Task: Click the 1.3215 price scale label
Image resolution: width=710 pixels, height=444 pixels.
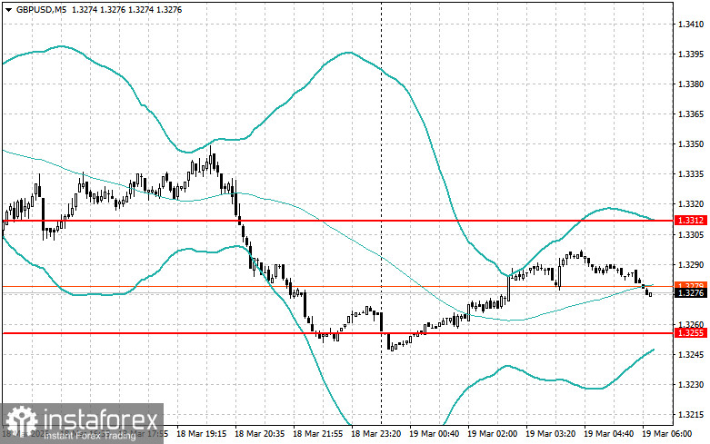Action: tap(691, 415)
